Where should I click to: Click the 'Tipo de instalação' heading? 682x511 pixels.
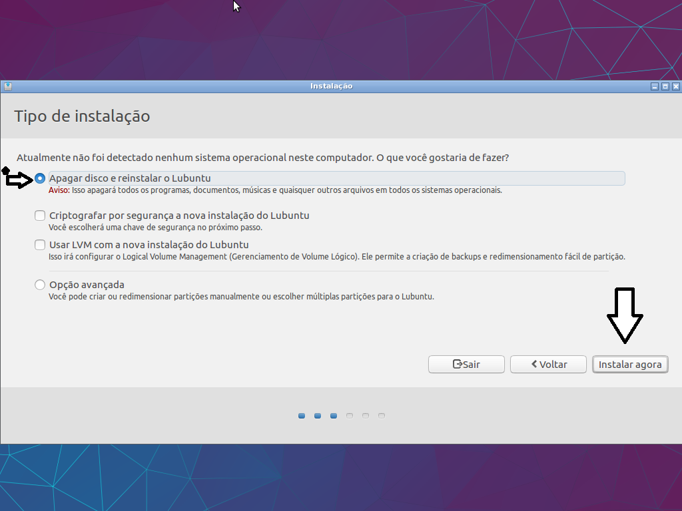click(x=82, y=116)
